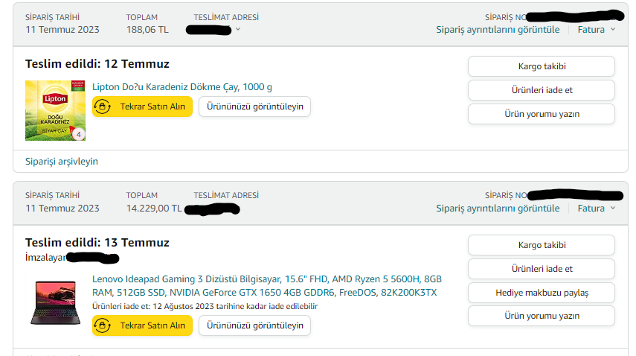Expand first order's delivery address chevron
636x356 pixels.
[238, 30]
